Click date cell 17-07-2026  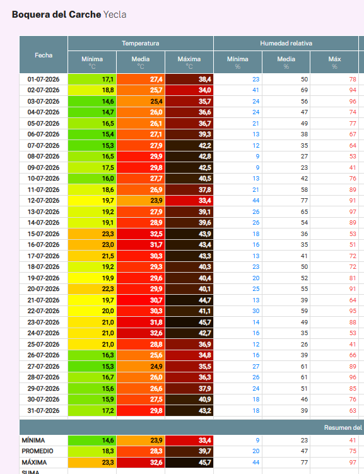pyautogui.click(x=44, y=256)
